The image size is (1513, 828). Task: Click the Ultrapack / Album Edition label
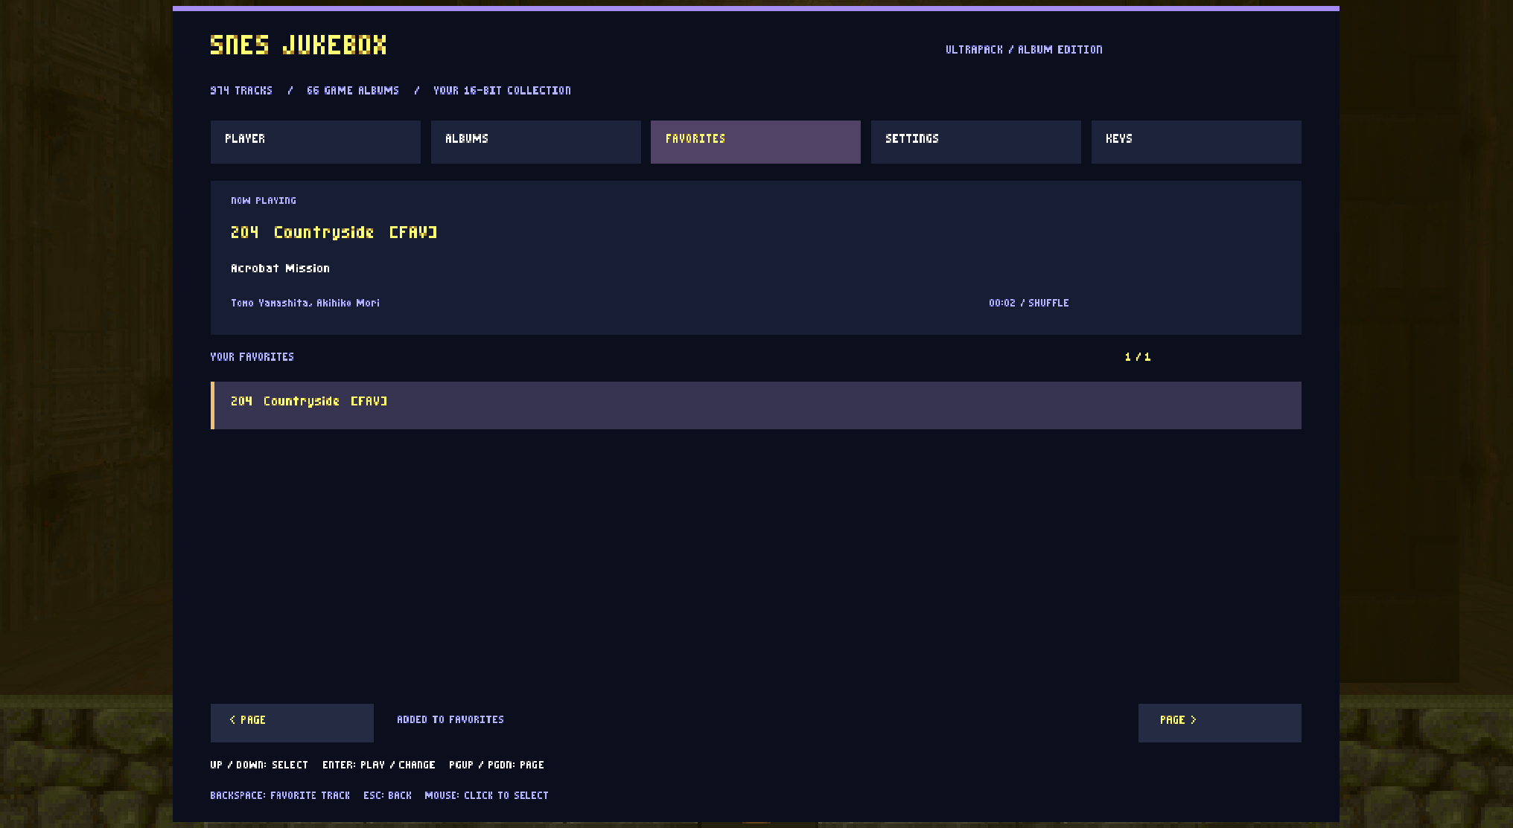pyautogui.click(x=1024, y=50)
